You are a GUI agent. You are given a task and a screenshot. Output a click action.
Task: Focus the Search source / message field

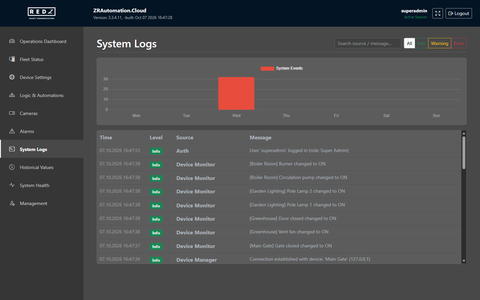[x=368, y=43]
